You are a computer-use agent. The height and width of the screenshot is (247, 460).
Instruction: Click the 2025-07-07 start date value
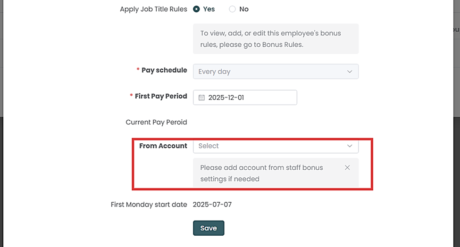pos(212,205)
